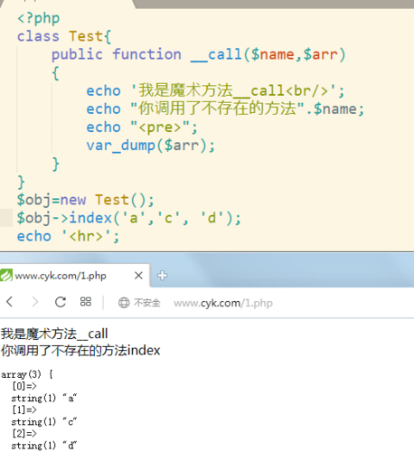Screen dimensions: 414x452
Task: Click the 'string(1) "d"' output line
Action: (x=44, y=446)
